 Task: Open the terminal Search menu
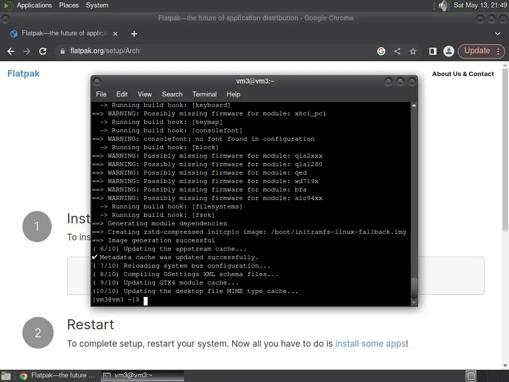172,94
